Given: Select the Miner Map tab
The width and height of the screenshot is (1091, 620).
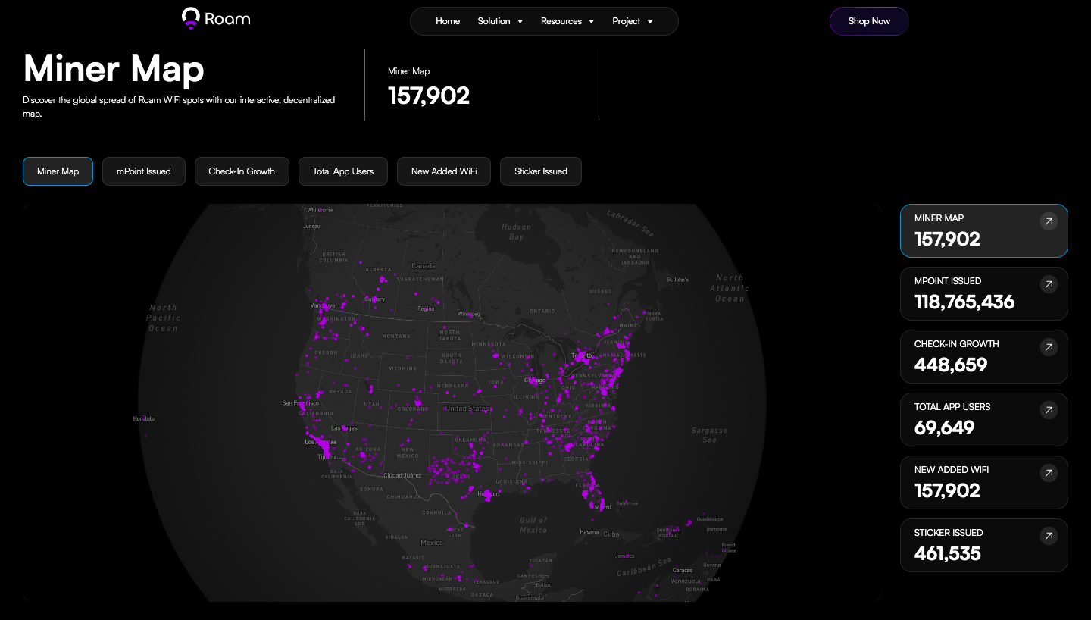Looking at the screenshot, I should 58,171.
